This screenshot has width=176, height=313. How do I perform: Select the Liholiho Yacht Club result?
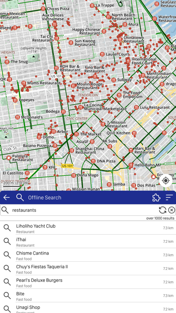[88, 228]
